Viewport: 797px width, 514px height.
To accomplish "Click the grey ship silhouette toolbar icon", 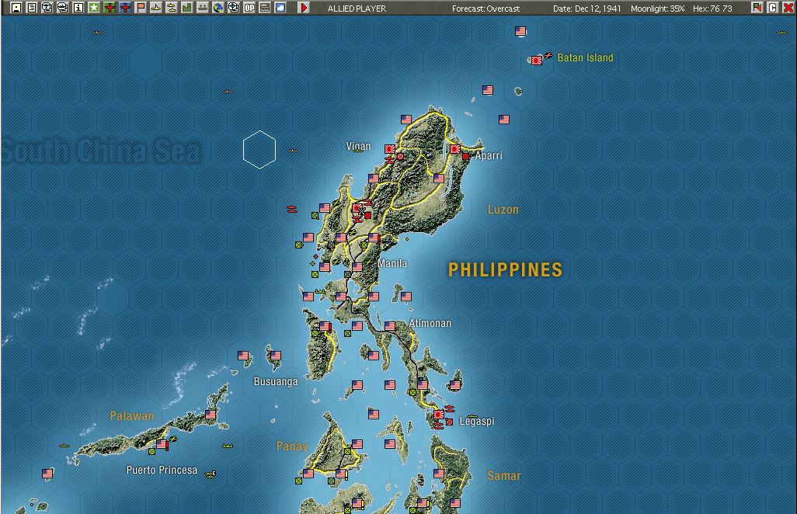I will pos(203,8).
